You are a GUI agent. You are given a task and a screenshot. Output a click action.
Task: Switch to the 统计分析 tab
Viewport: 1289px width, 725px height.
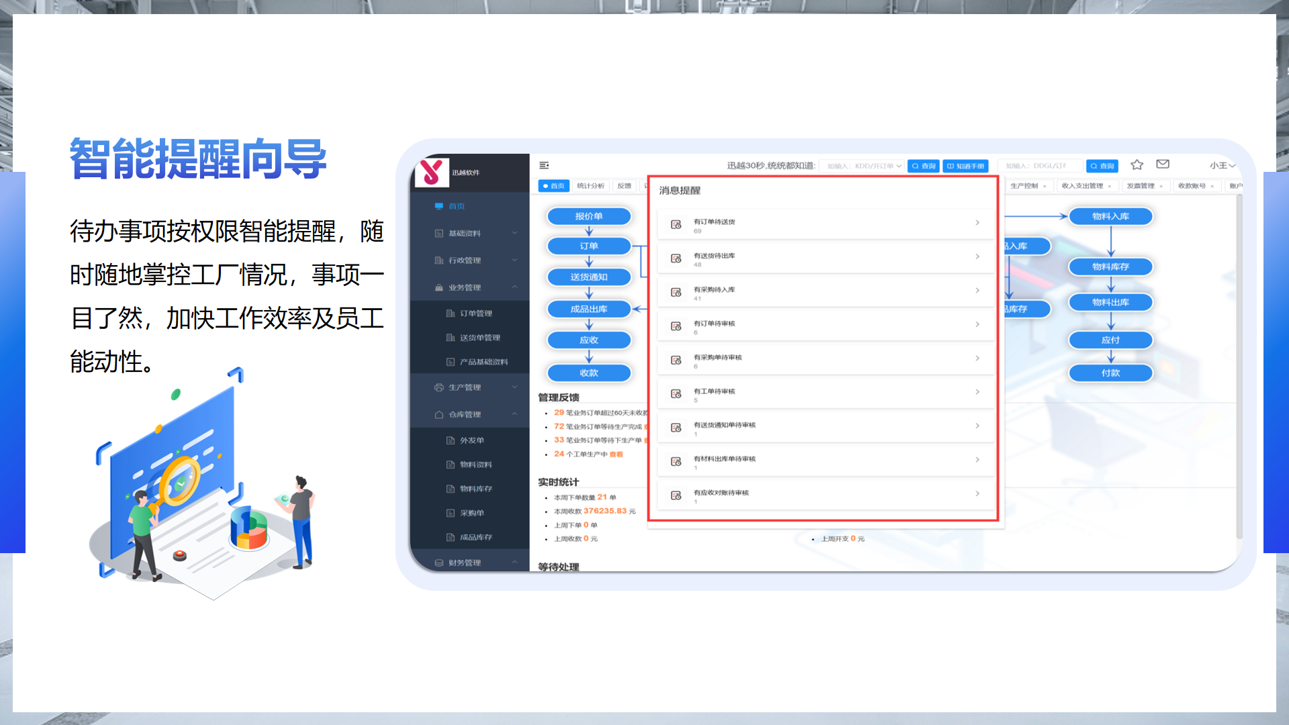591,186
